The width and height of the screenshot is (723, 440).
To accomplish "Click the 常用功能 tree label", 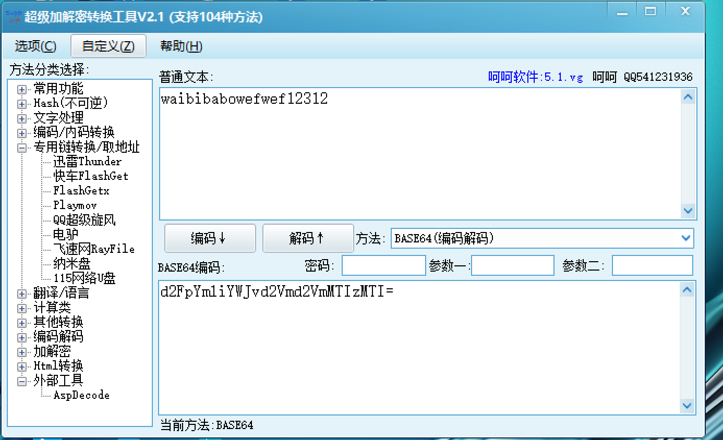I will pos(58,89).
